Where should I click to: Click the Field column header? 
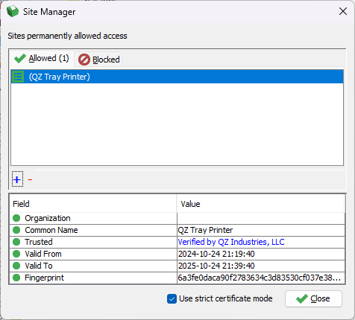[93, 204]
